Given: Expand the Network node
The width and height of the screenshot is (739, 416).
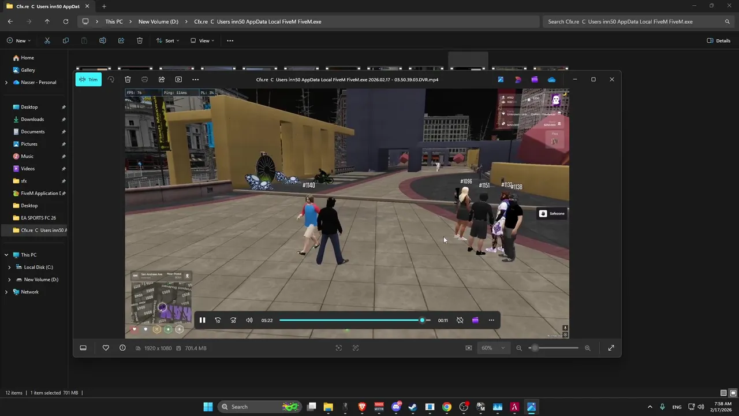Looking at the screenshot, I should tap(6, 292).
